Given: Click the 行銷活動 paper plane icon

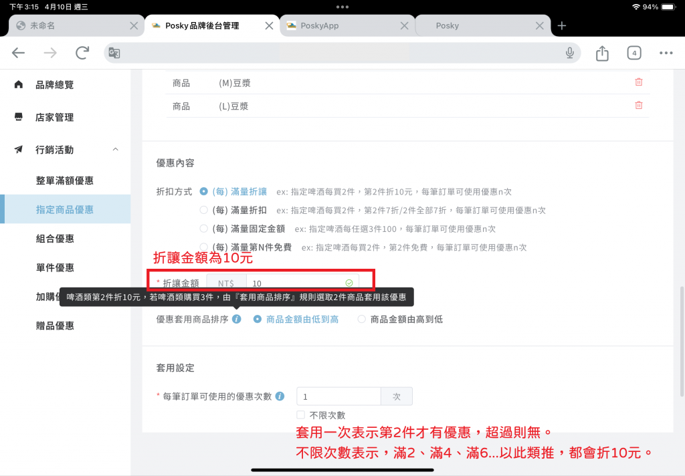Looking at the screenshot, I should pyautogui.click(x=18, y=149).
